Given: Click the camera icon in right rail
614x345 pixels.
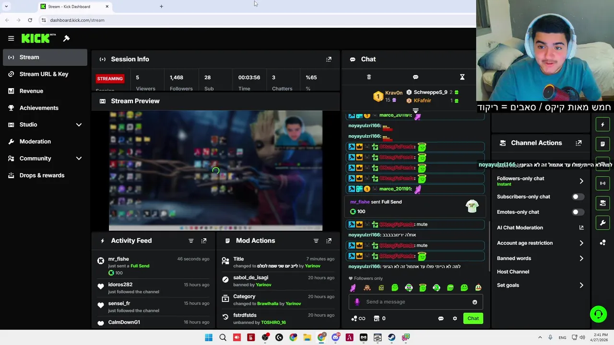Looking at the screenshot, I should pos(603,203).
